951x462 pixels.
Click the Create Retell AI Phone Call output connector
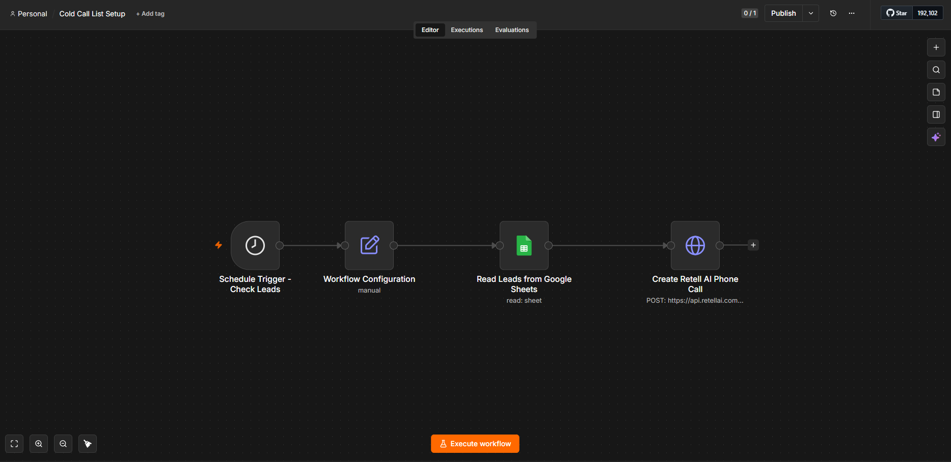[x=720, y=245]
